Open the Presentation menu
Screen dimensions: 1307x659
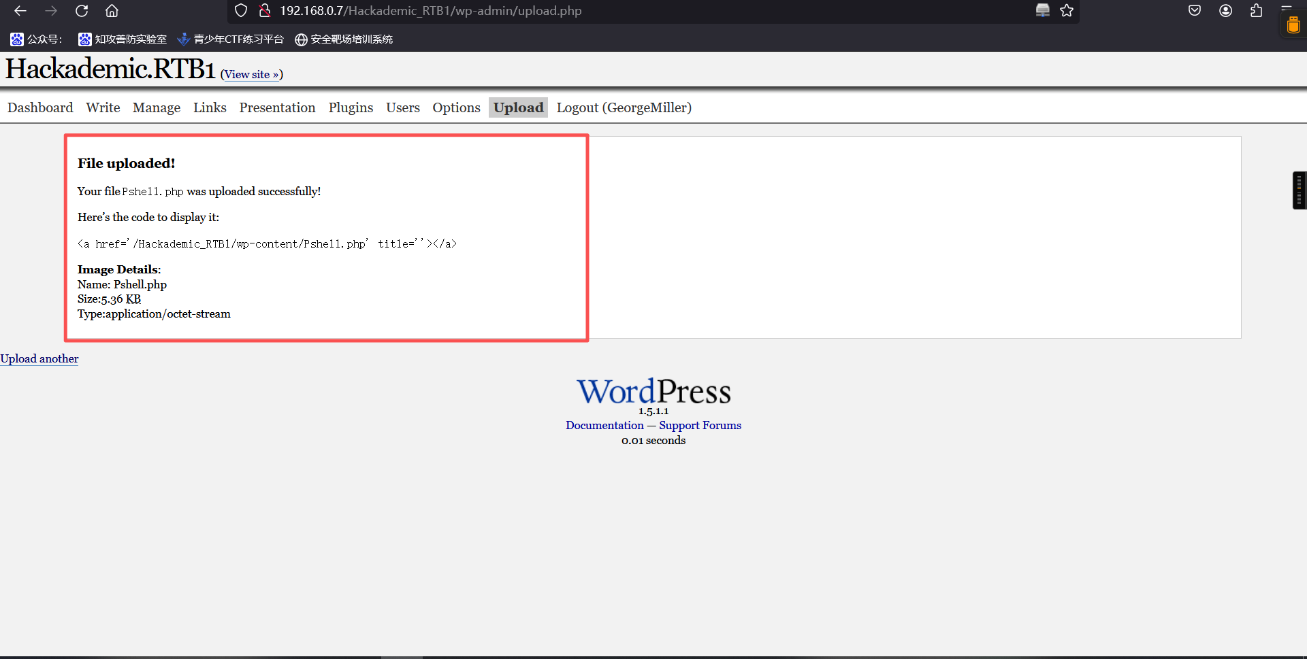[x=277, y=107]
